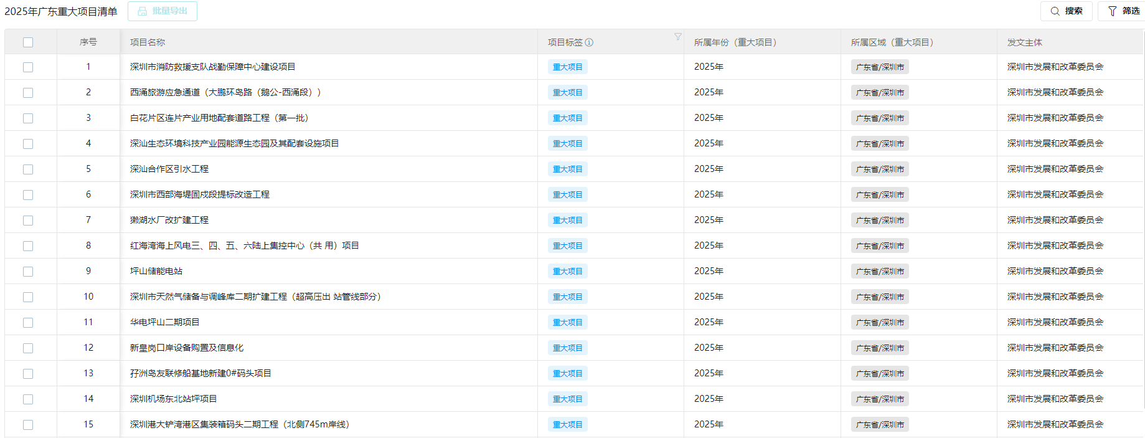Click info icon beside 项目标签 header
The image size is (1145, 438).
point(589,42)
